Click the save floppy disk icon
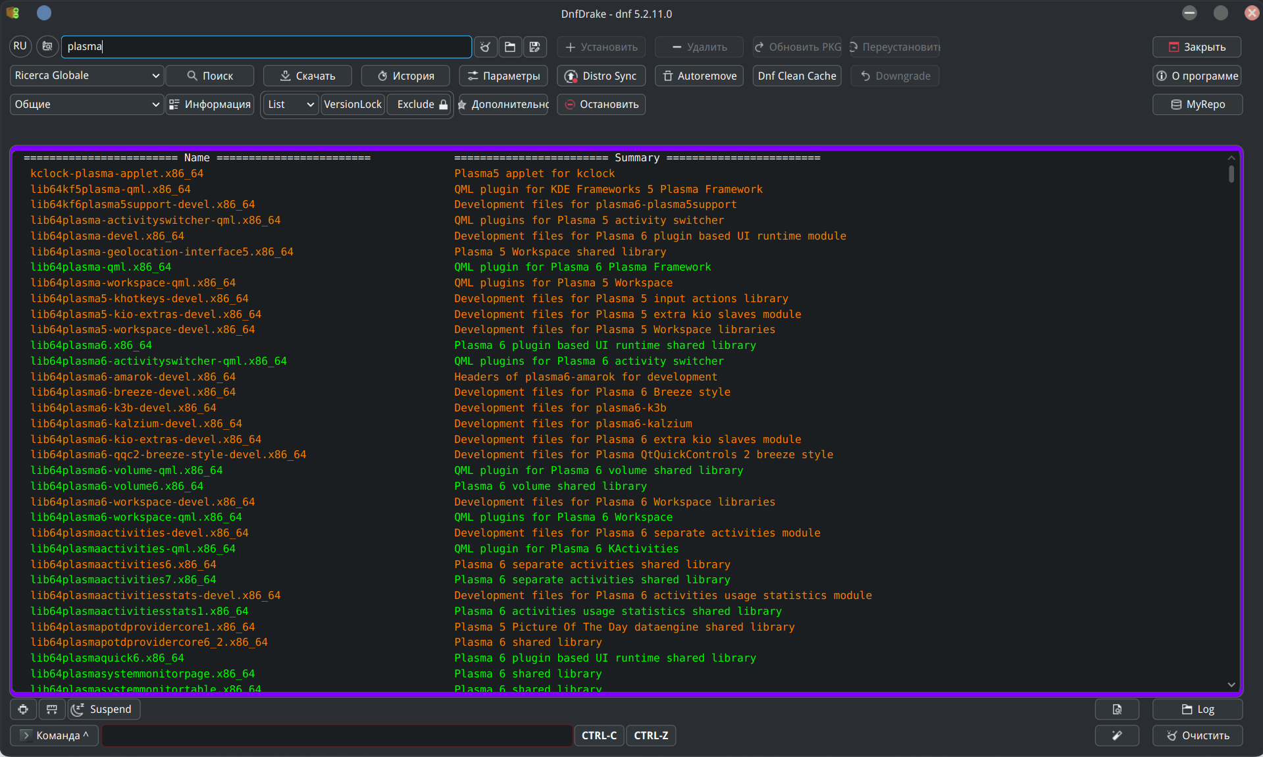 pos(534,47)
